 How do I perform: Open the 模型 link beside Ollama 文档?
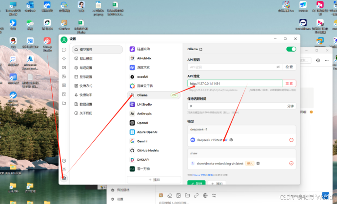click(x=210, y=175)
